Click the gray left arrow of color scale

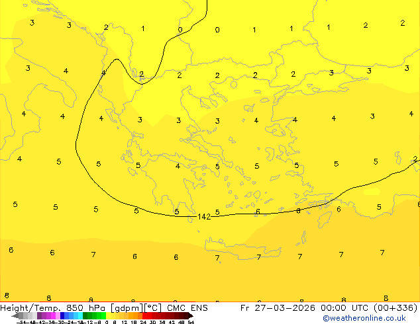(15, 315)
